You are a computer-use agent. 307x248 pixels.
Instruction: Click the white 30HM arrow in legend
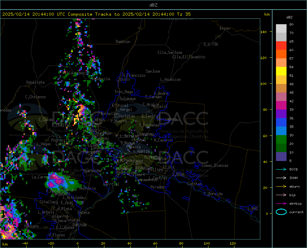281,178
